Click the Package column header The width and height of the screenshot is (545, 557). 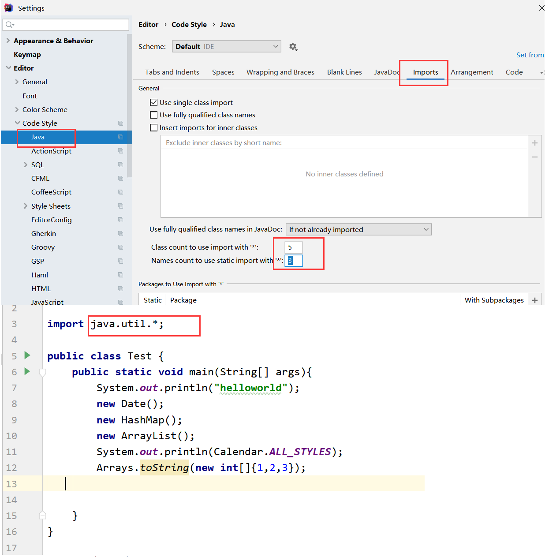coord(183,300)
